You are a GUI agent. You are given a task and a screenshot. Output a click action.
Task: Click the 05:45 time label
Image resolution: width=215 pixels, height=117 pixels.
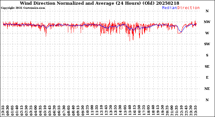[x=50, y=110]
